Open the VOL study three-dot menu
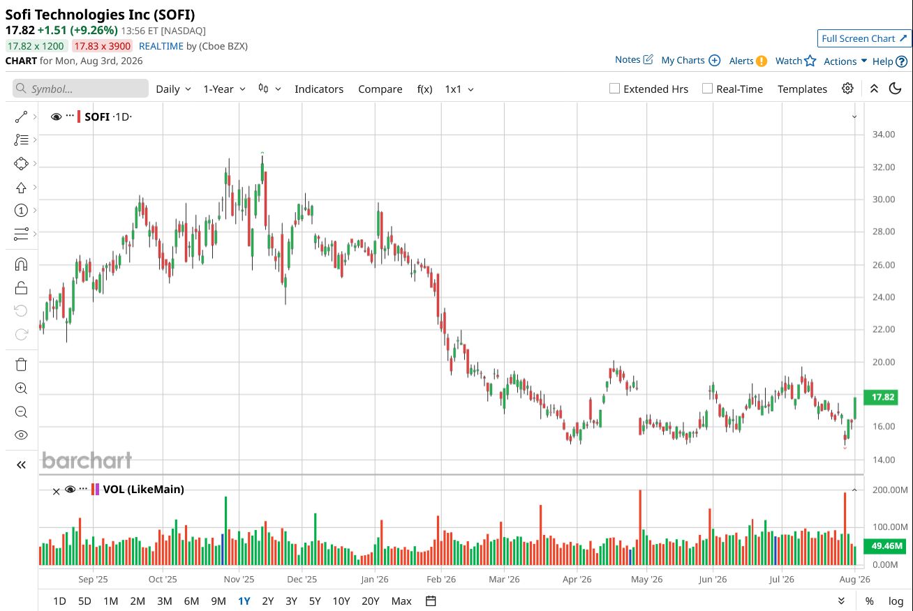913x611 pixels. click(84, 489)
